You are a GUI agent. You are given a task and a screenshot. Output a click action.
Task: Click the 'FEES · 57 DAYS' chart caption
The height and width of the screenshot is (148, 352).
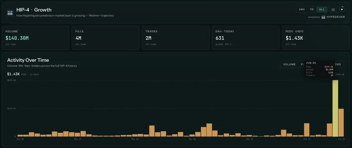click(x=30, y=75)
